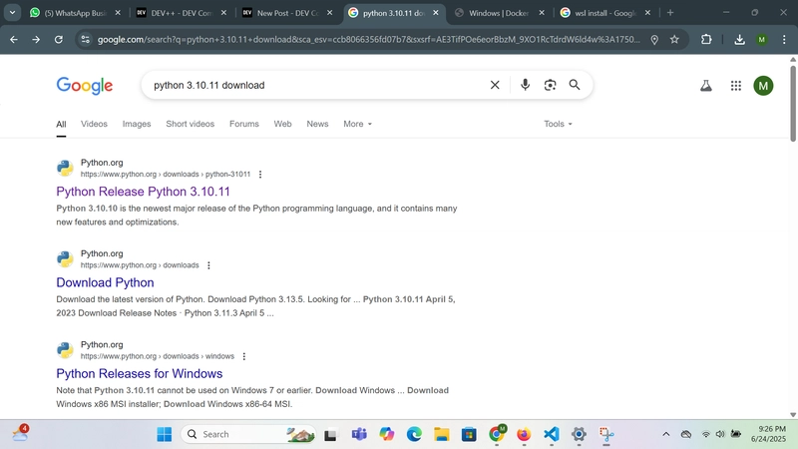The image size is (798, 449).
Task: Bookmark this page with the star icon
Action: [674, 39]
